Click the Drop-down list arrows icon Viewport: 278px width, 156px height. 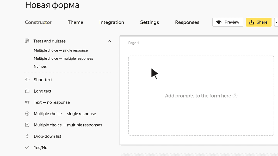coord(27,136)
